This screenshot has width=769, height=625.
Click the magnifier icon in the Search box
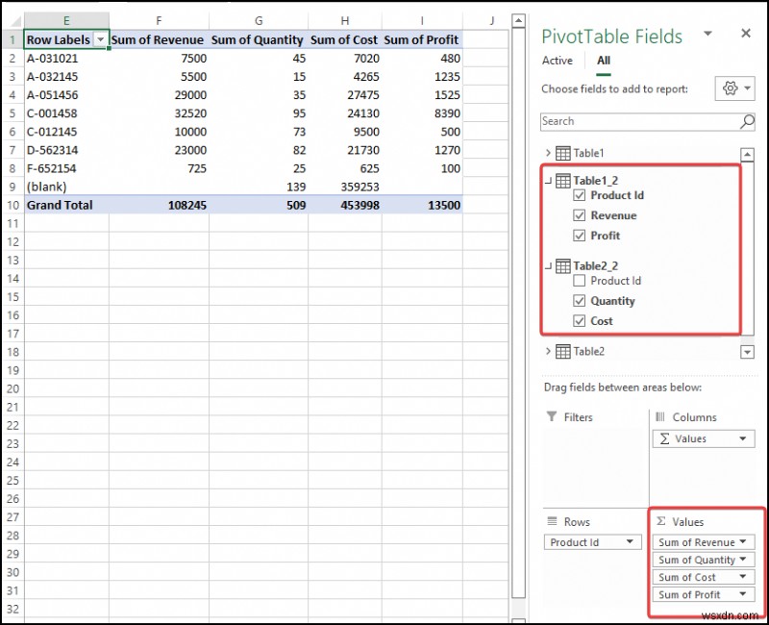tap(745, 121)
